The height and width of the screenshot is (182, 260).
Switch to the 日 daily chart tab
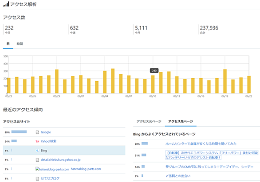coord(8,44)
